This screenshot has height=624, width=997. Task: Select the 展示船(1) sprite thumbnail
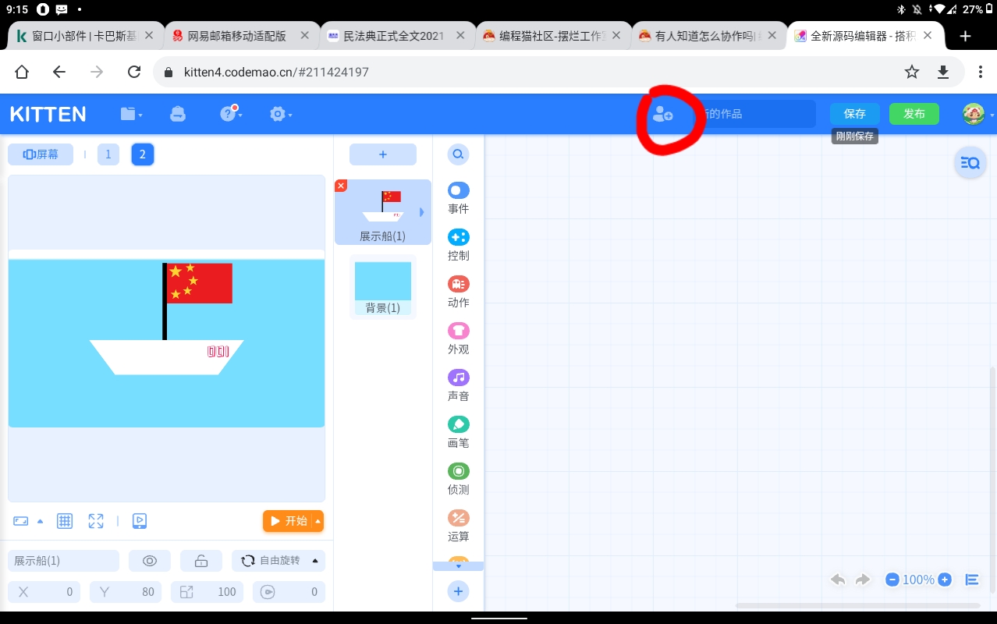tap(383, 212)
